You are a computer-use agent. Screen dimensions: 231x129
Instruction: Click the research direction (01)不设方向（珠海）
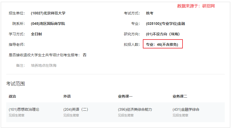click(163, 34)
